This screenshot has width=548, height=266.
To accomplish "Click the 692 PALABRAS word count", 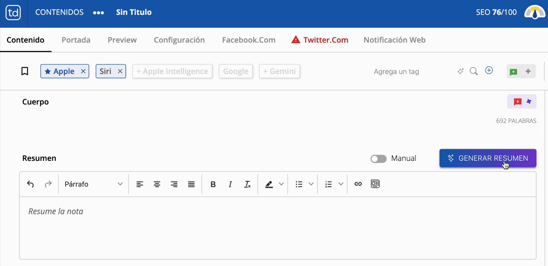I will point(516,121).
